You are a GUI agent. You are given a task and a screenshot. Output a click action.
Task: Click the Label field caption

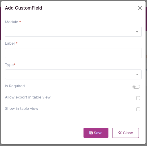[x=10, y=43]
